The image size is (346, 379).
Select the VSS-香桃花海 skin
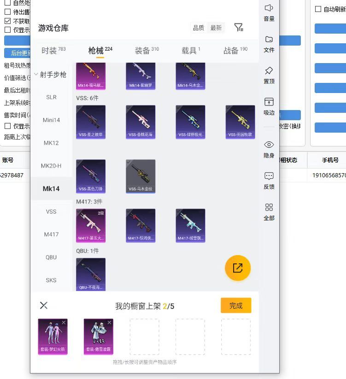[141, 122]
